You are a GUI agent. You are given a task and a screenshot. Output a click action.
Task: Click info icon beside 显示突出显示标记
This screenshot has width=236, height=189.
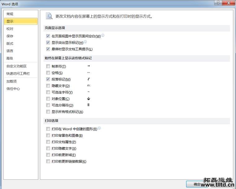coord(85,42)
